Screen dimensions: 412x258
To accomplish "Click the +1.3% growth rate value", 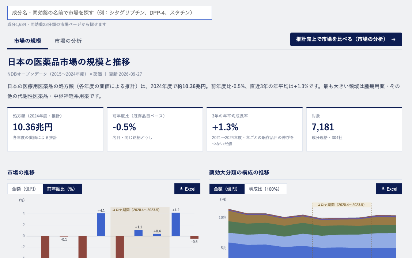I will (225, 127).
